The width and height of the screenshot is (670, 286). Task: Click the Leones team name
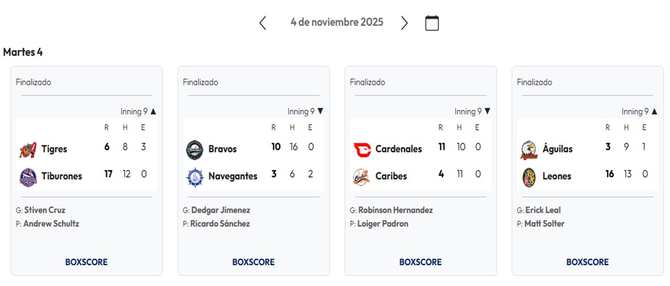click(556, 176)
